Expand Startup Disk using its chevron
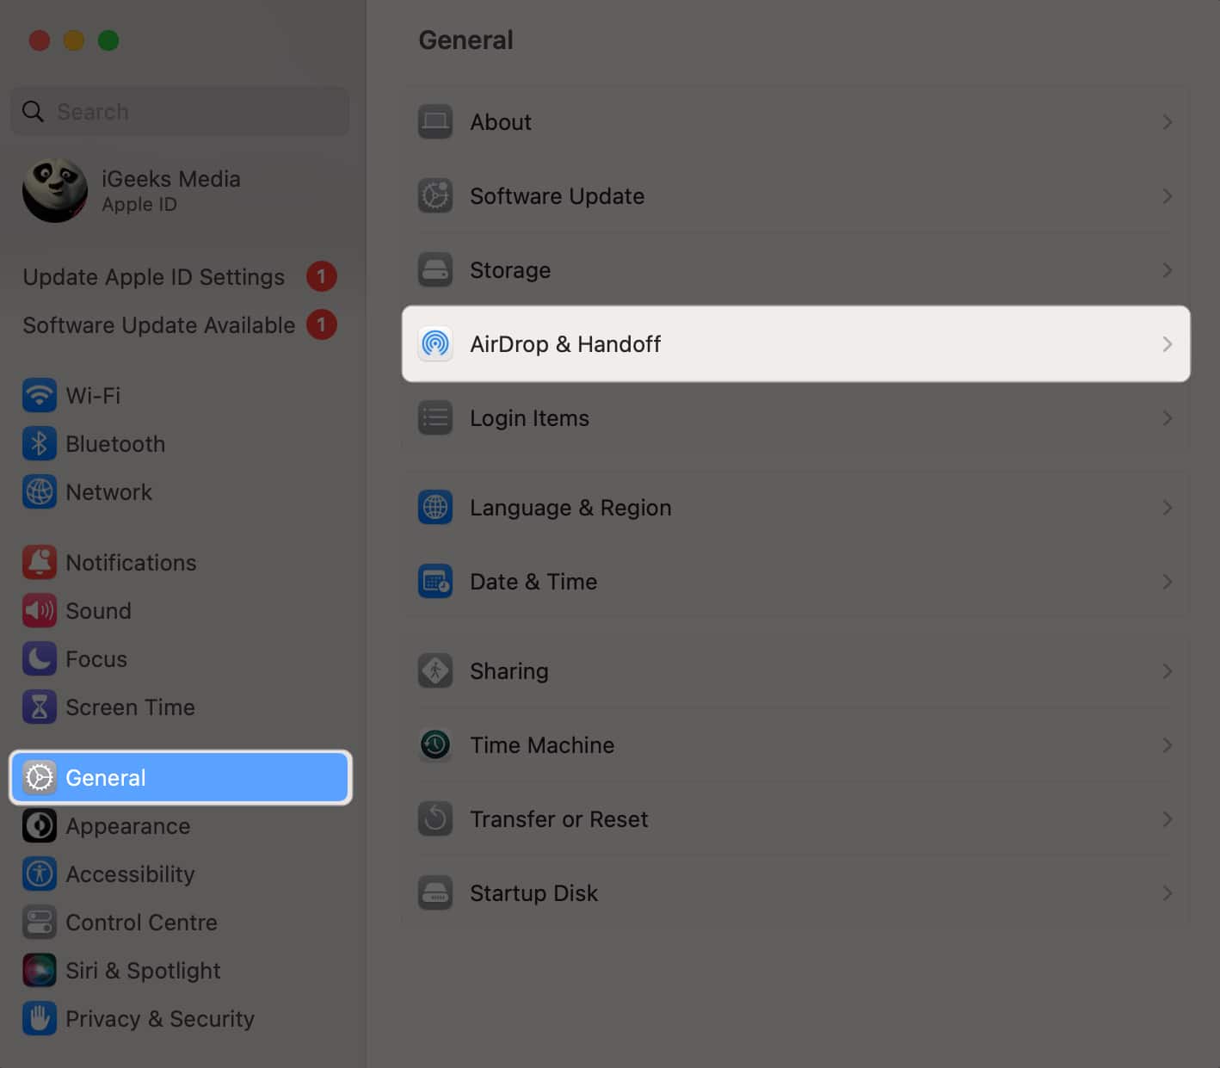Screen dimensions: 1220x1068 tap(1168, 893)
